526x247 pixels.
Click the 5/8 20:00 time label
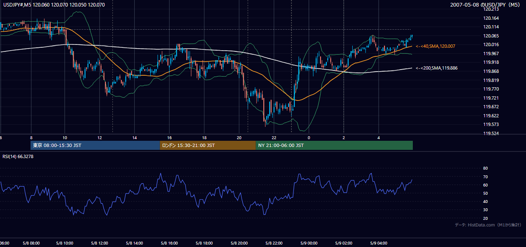pos(240,243)
